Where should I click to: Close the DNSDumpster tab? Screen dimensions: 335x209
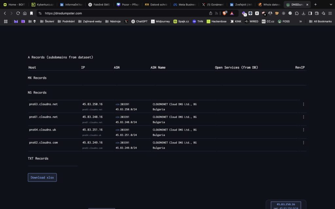click(x=307, y=5)
